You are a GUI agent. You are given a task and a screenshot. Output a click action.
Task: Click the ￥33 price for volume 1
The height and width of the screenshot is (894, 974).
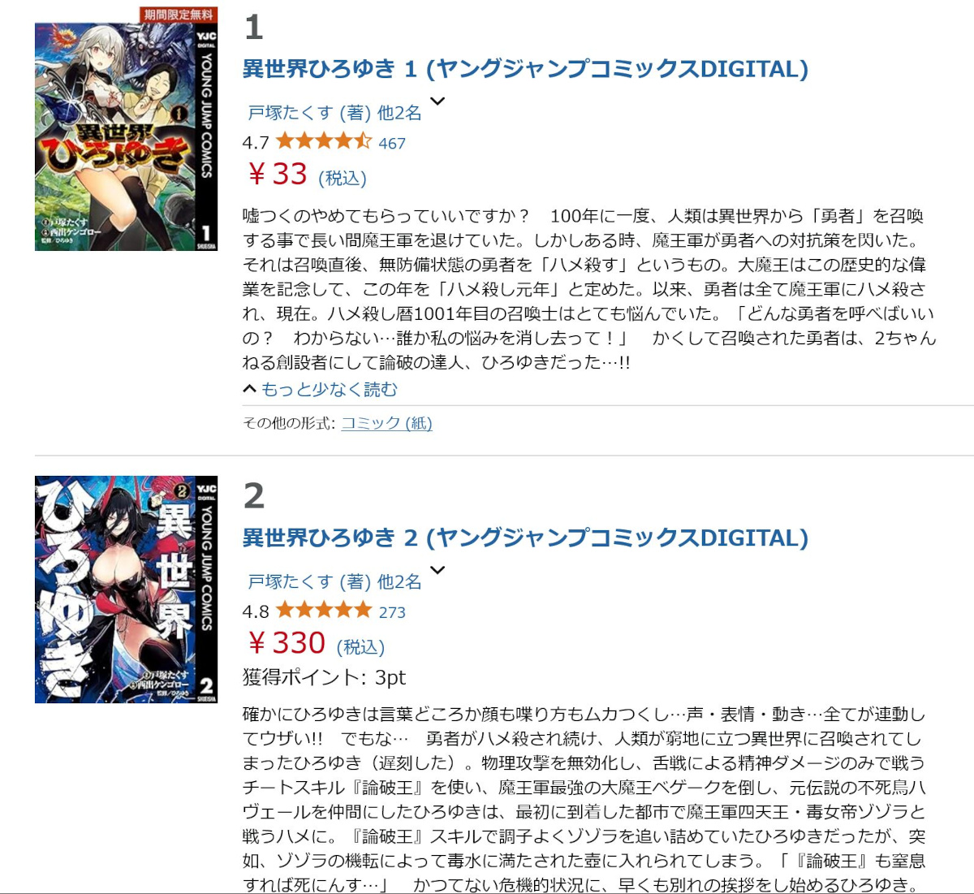click(x=277, y=174)
